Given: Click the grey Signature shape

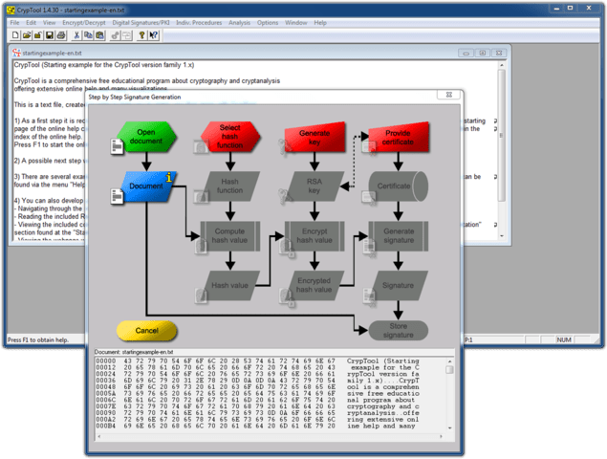Looking at the screenshot, I should coord(399,286).
